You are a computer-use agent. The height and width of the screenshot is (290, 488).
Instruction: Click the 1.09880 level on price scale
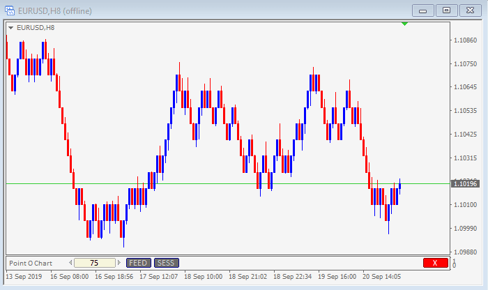click(x=465, y=252)
